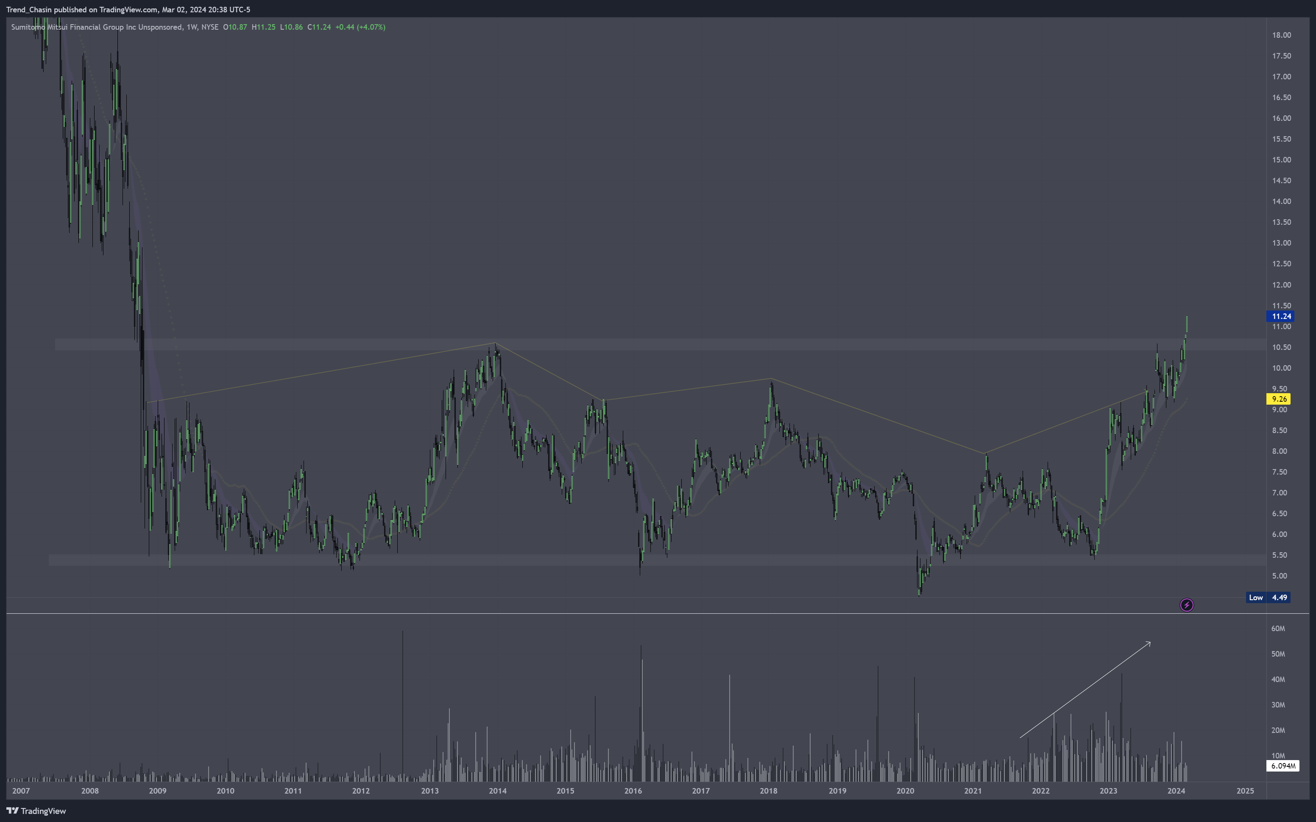The width and height of the screenshot is (1316, 822).
Task: Click the 6.094M volume value label
Action: (x=1283, y=766)
